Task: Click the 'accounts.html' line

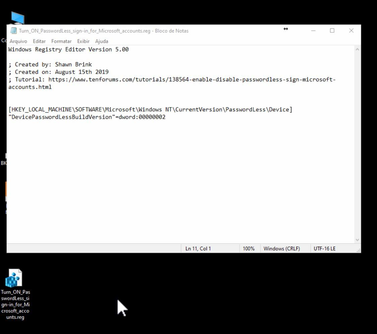Action: point(30,87)
